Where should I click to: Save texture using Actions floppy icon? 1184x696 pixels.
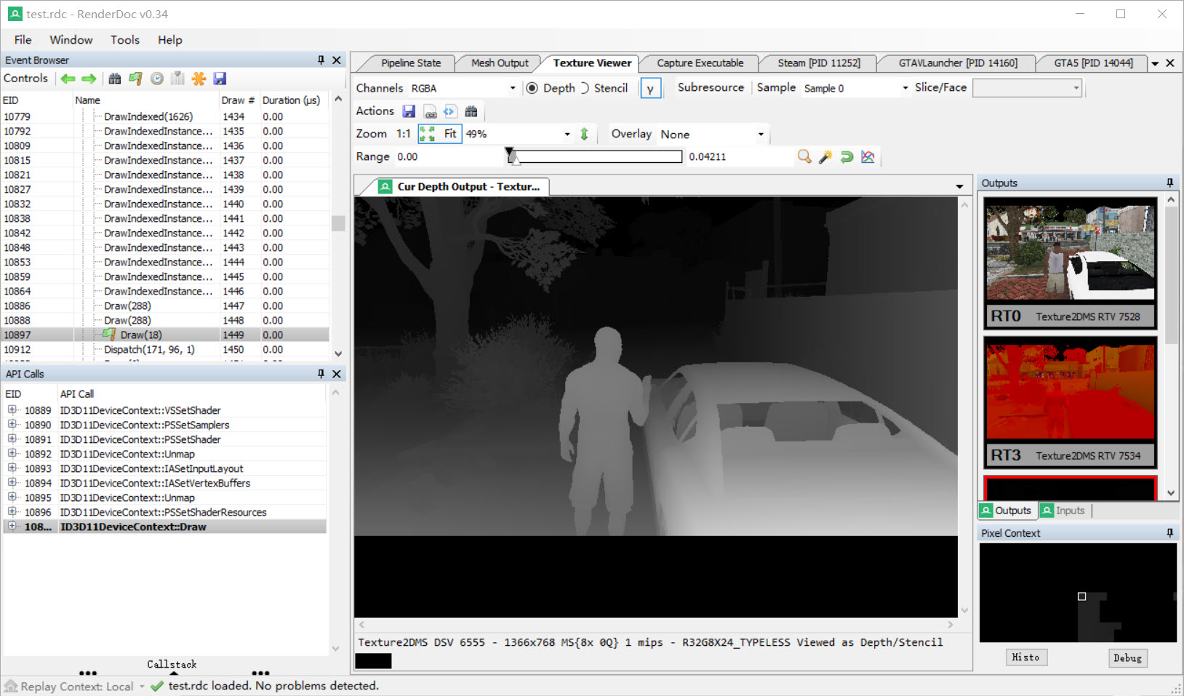coord(409,111)
